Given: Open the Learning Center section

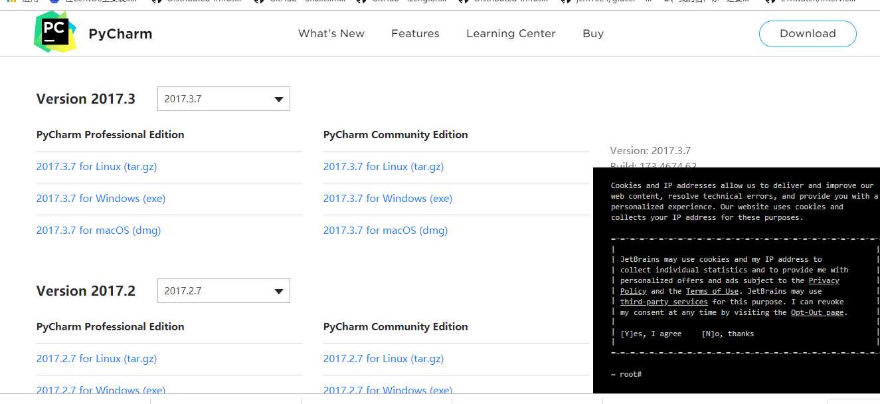Looking at the screenshot, I should tap(511, 33).
